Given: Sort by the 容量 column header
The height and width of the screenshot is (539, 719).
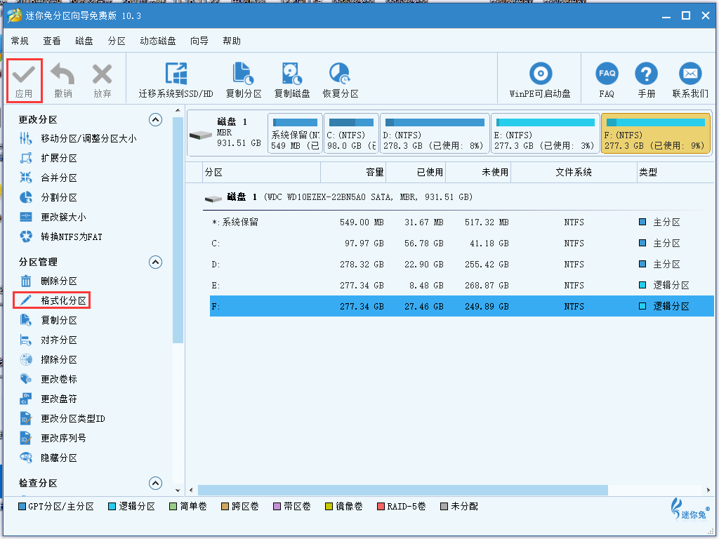Looking at the screenshot, I should (353, 173).
